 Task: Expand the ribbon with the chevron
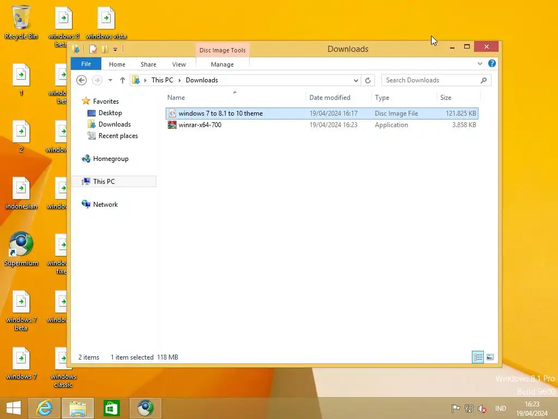pyautogui.click(x=480, y=63)
